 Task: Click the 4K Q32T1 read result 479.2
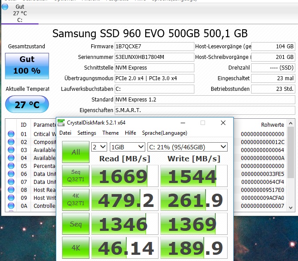coord(125,200)
